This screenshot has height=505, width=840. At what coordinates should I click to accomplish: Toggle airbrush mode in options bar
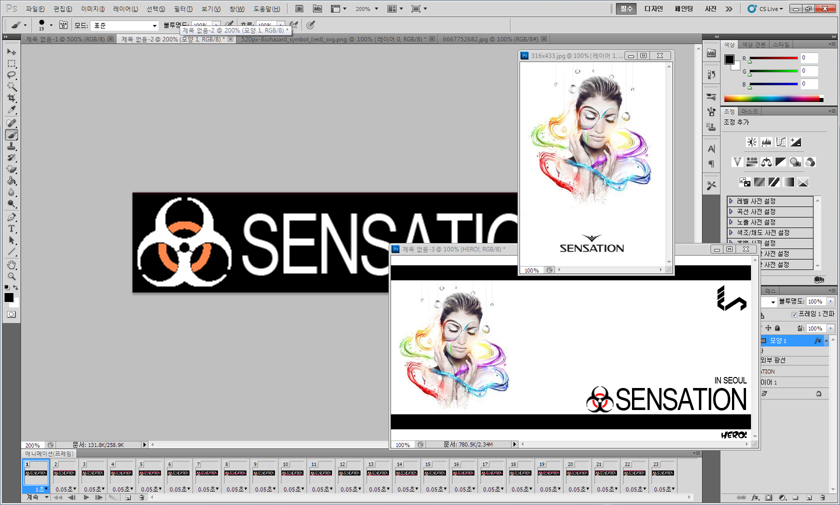coord(294,25)
